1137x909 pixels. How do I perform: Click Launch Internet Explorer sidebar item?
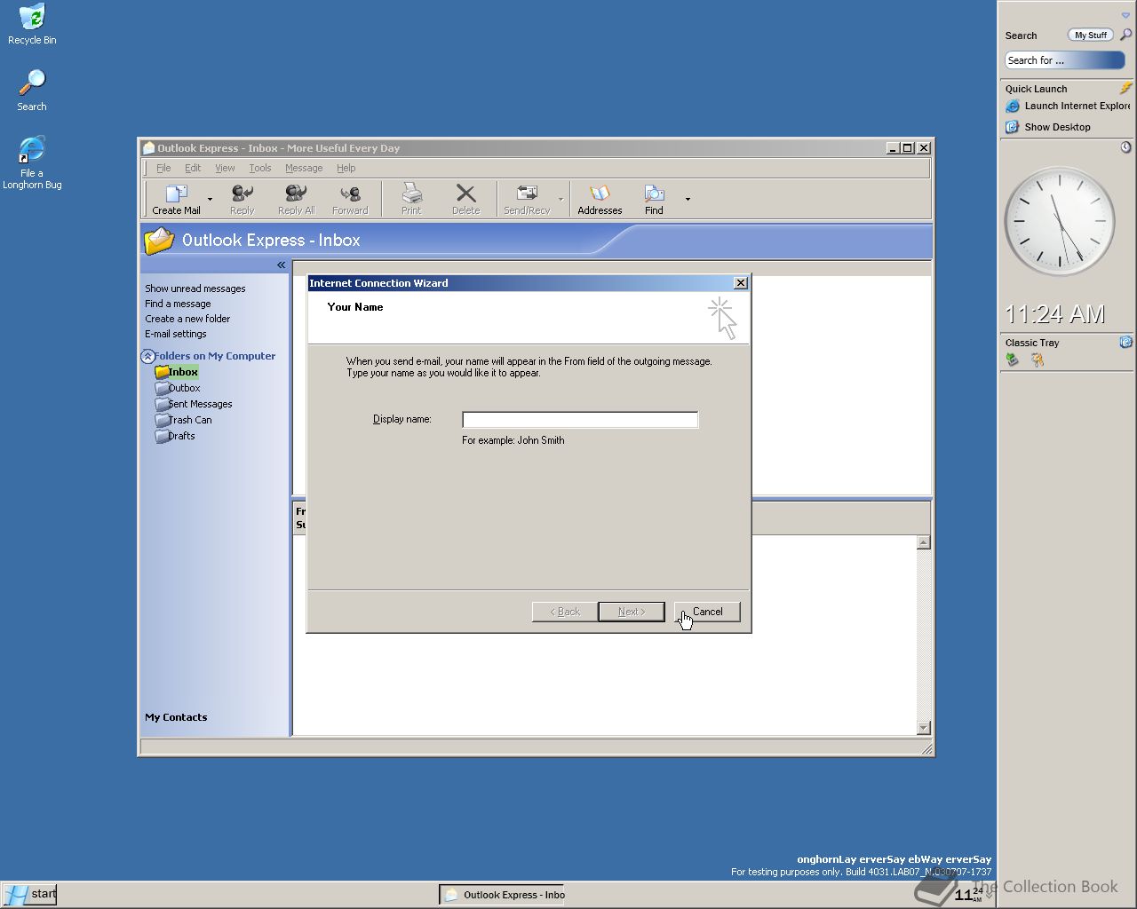click(x=1069, y=106)
